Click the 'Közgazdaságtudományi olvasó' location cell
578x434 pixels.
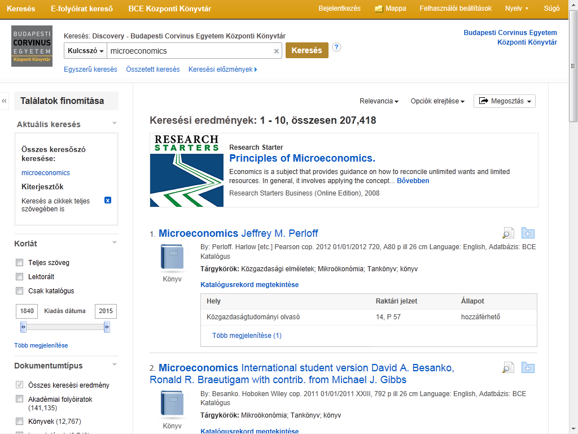[253, 317]
